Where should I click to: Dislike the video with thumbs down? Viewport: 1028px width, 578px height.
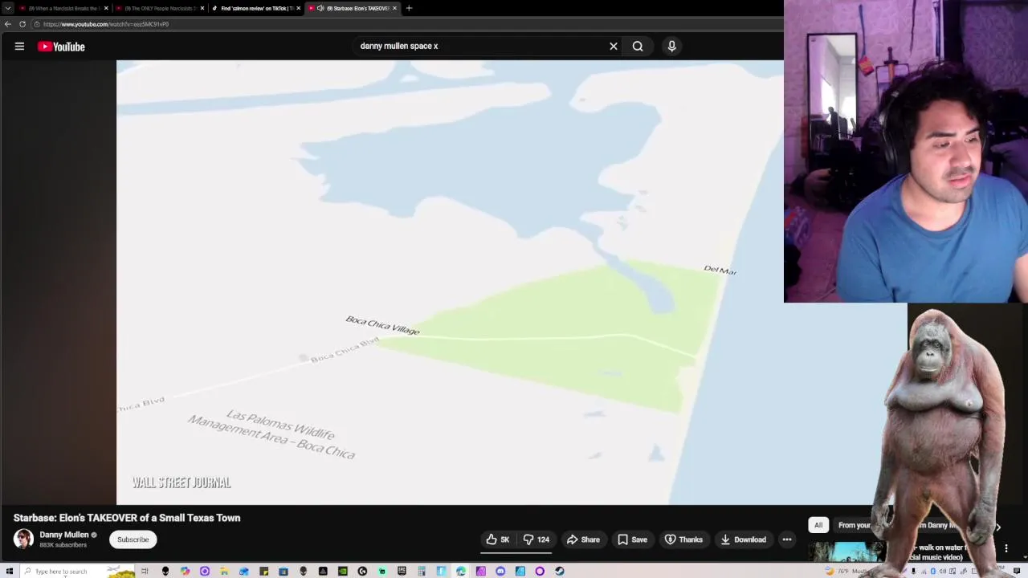(x=536, y=539)
